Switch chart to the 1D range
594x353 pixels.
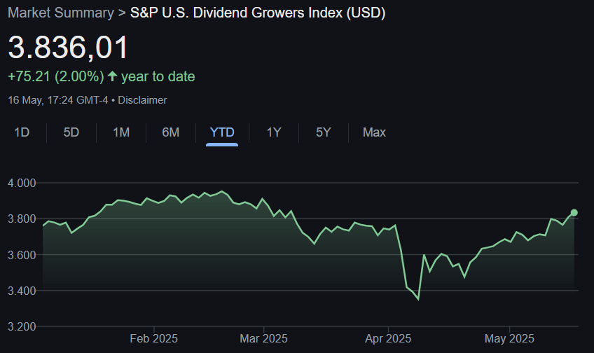click(22, 132)
